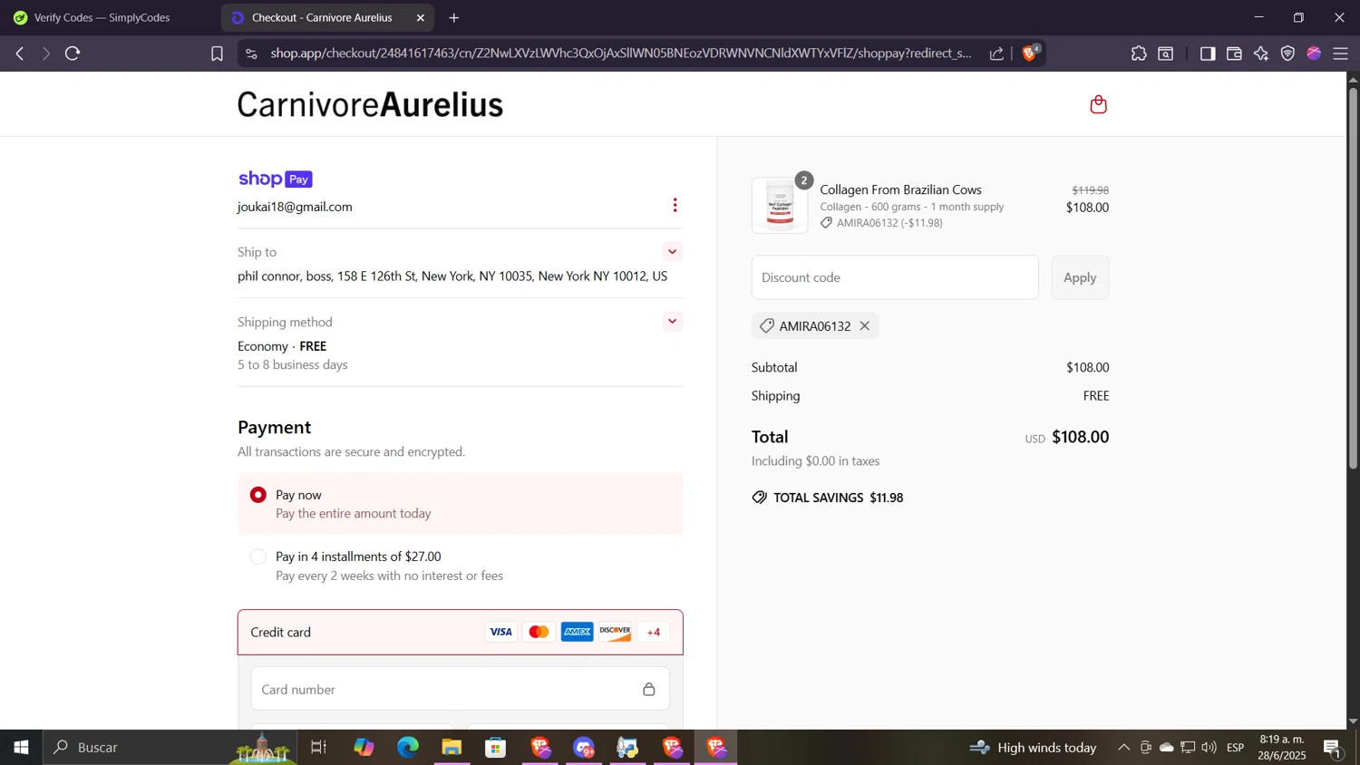This screenshot has width=1360, height=765.
Task: Click the CarnivoreAurelius store logo
Action: (370, 105)
